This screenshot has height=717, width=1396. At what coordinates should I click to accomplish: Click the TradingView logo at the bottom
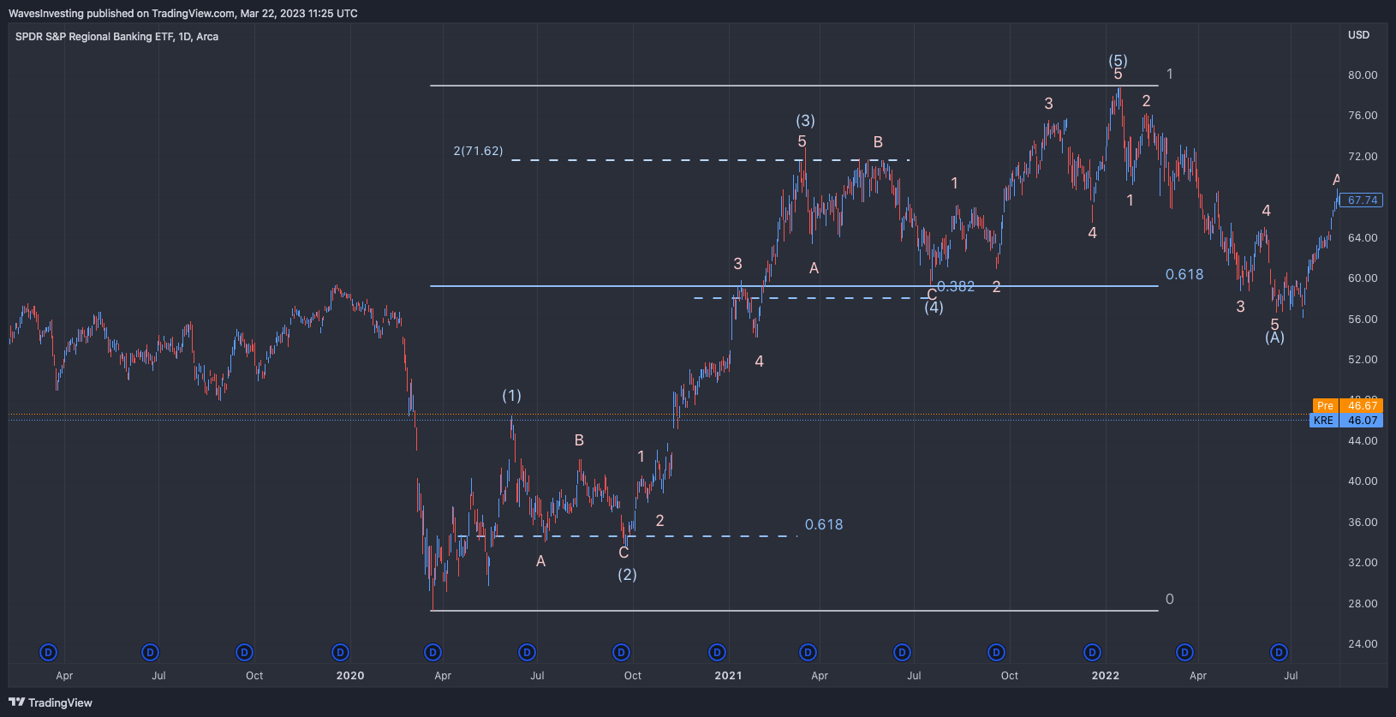coord(51,702)
